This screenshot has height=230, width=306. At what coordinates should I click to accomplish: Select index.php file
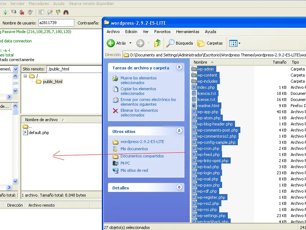(206, 87)
